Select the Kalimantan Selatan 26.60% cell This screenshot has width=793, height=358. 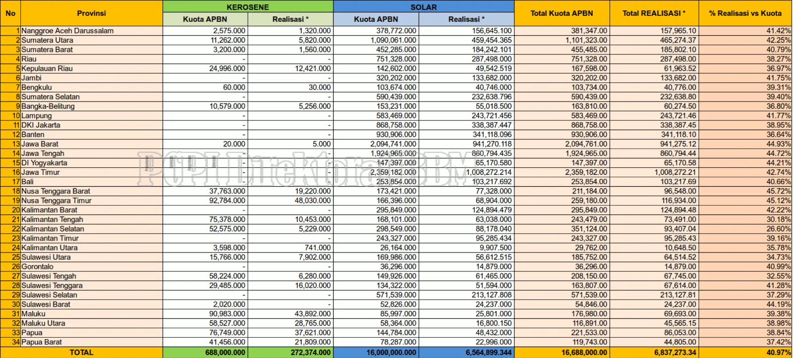[745, 229]
